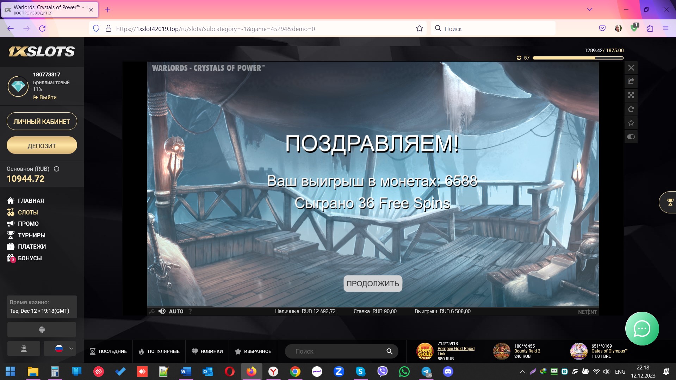Open the ENG language switcher
Image resolution: width=676 pixels, height=380 pixels.
tap(620, 372)
